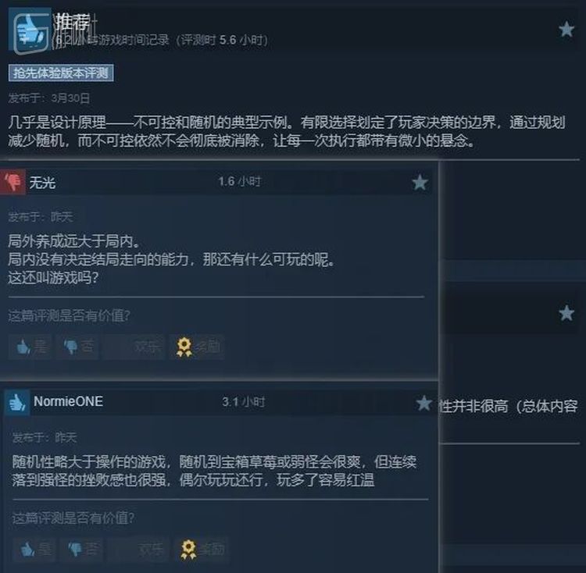
Task: Vote 是 (yes) on NormieONE's review
Action: [x=34, y=549]
